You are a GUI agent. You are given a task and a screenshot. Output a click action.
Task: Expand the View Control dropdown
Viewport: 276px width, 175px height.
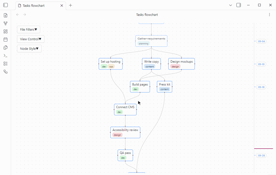coord(31,39)
